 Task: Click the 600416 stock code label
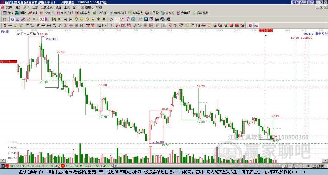[x=308, y=34]
